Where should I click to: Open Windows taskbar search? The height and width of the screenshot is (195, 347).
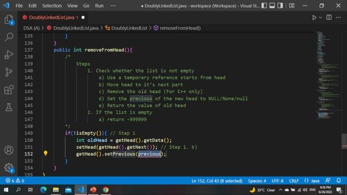tap(18, 190)
